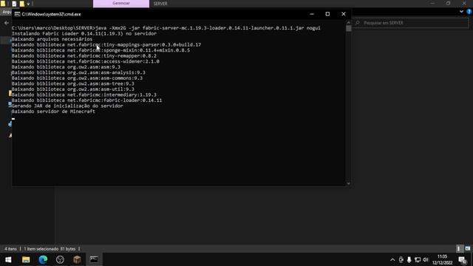473x266 pixels.
Task: Launch Microsoft Edge from the taskbar
Action: [x=43, y=259]
